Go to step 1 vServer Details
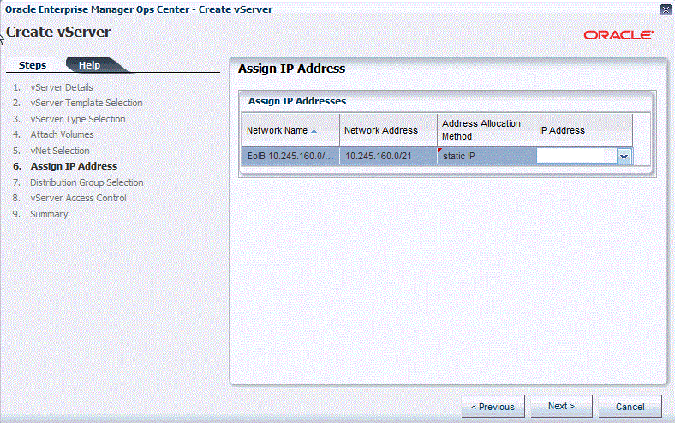This screenshot has height=423, width=675. coord(62,87)
